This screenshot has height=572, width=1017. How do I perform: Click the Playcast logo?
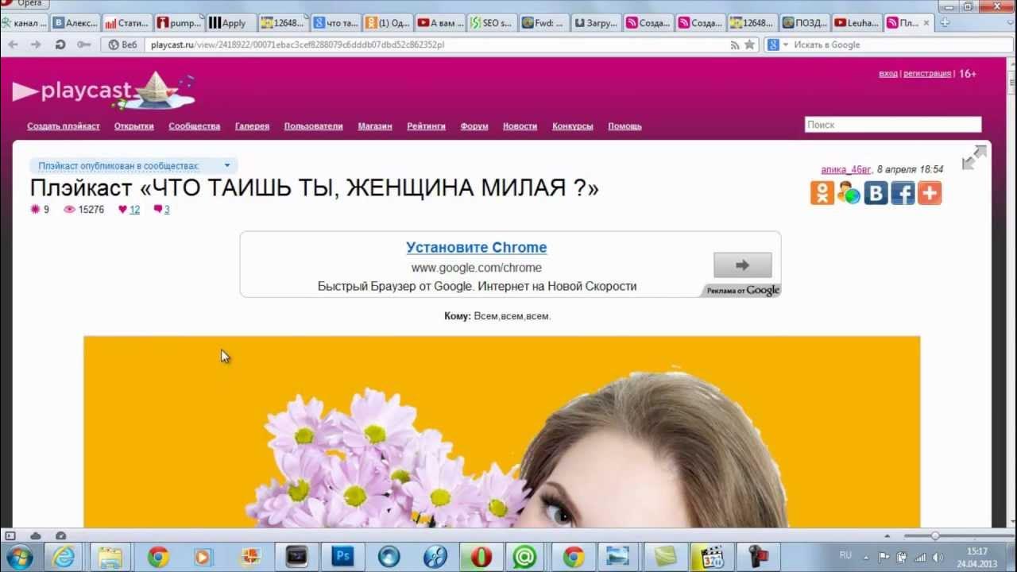(103, 91)
